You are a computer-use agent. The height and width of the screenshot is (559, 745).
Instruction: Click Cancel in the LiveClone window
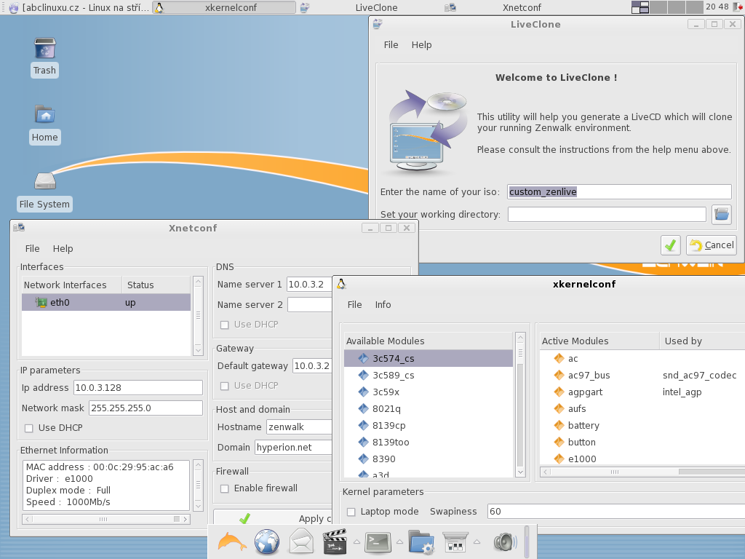coord(712,245)
